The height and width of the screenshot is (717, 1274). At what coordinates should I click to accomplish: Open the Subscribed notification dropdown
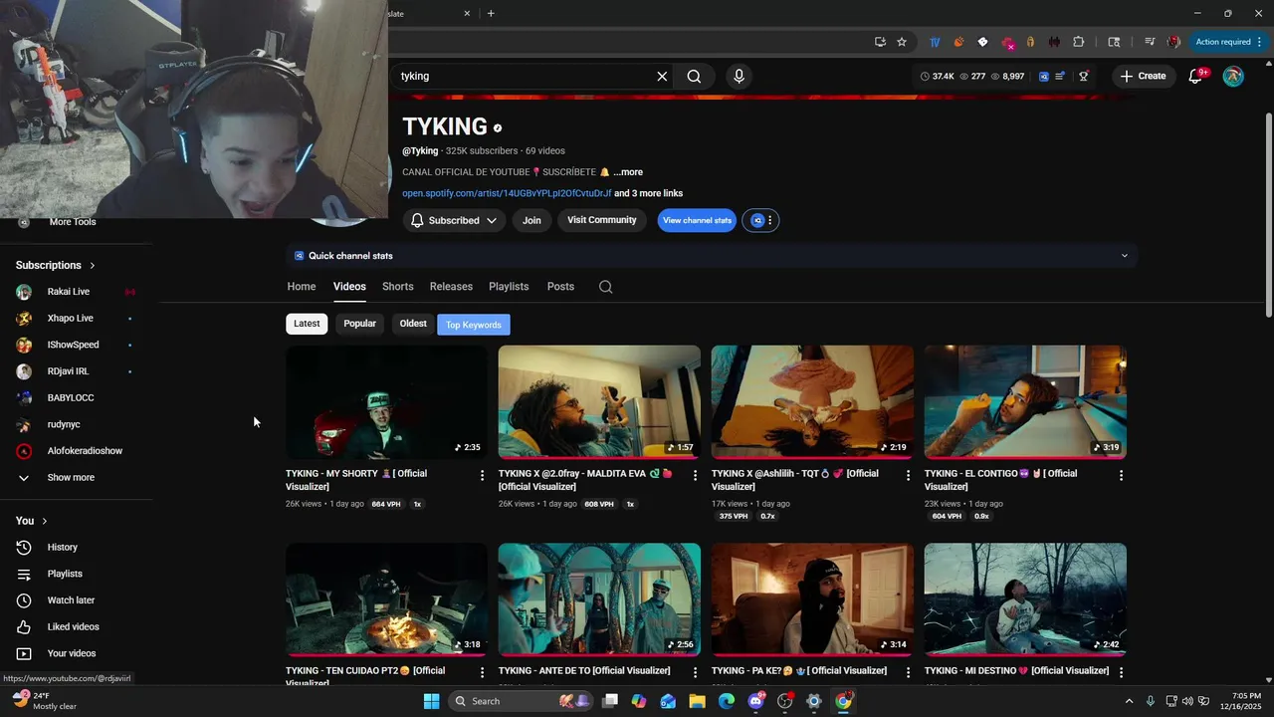pos(454,220)
